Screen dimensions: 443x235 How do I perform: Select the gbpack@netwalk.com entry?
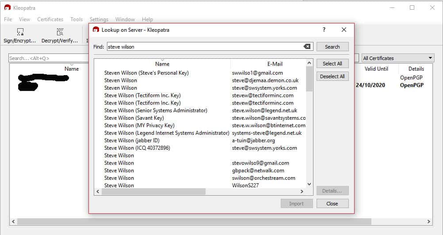[x=258, y=171]
